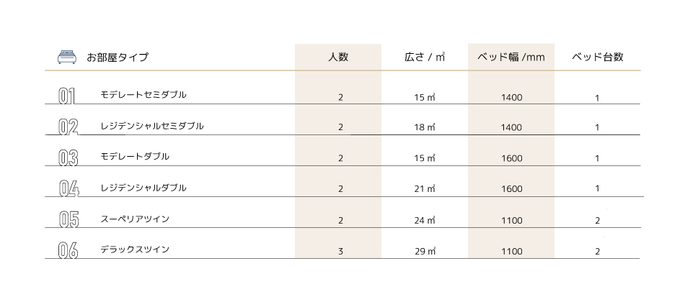The image size is (685, 302).
Task: Click the ベッド幅 /mm column header
Action: (x=511, y=57)
